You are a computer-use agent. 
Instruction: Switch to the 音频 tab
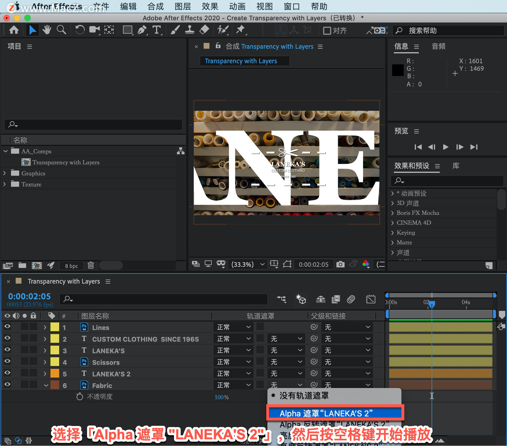pyautogui.click(x=438, y=46)
